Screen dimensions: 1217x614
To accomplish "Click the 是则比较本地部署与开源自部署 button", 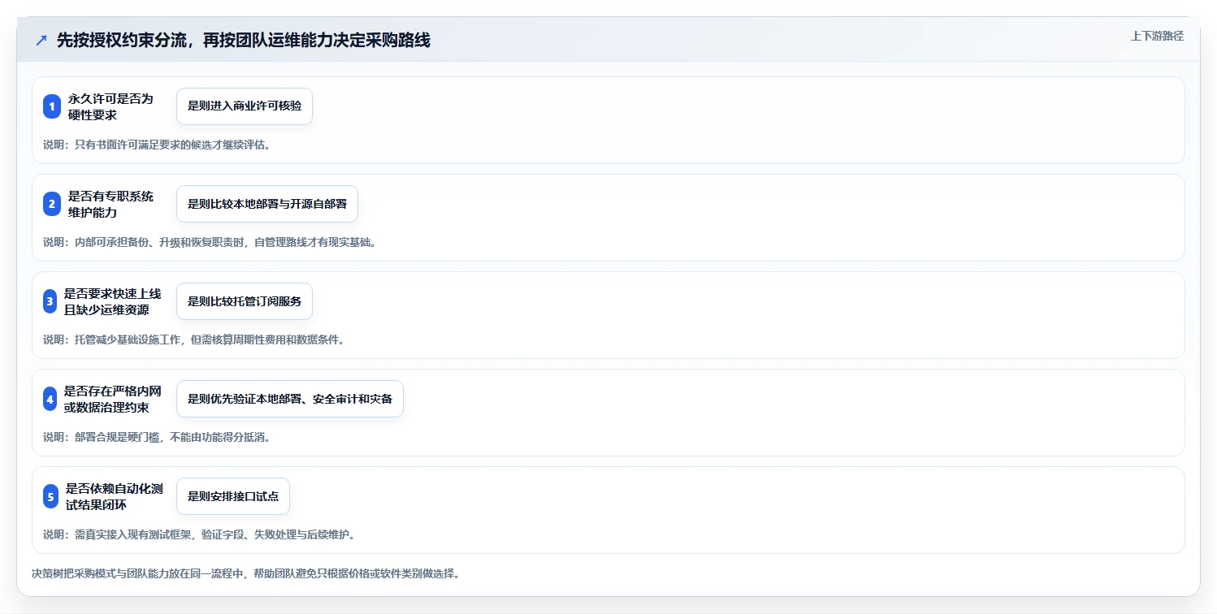I will pyautogui.click(x=267, y=204).
